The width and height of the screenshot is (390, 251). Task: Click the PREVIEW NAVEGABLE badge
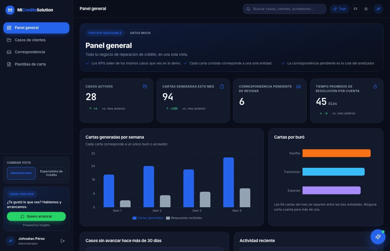tap(105, 33)
